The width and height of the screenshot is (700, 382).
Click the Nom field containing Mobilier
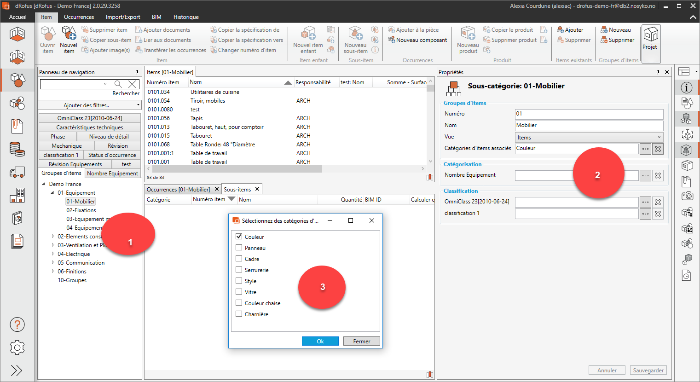589,125
